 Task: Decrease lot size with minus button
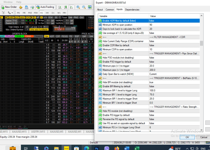[47, 27]
